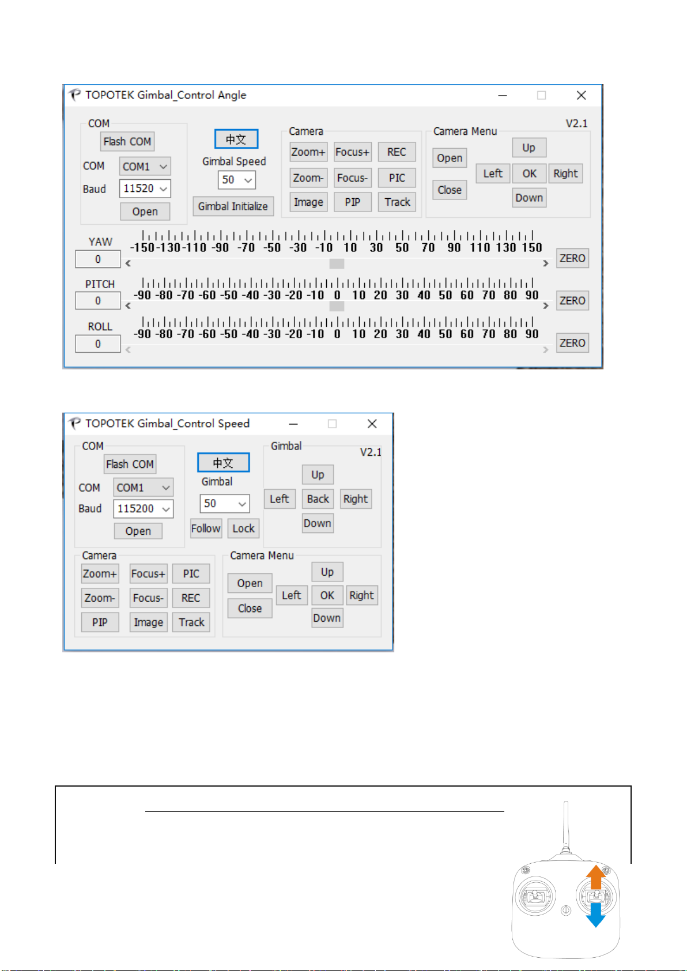The height and width of the screenshot is (971, 687).
Task: Start REC in the Speed window
Action: [x=191, y=598]
